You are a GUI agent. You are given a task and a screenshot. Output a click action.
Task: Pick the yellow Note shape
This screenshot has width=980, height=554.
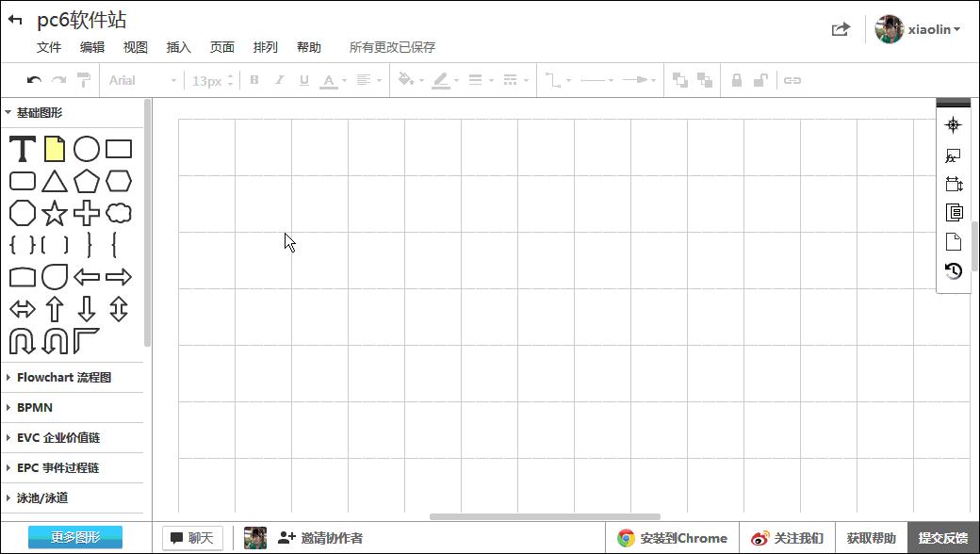coord(55,149)
